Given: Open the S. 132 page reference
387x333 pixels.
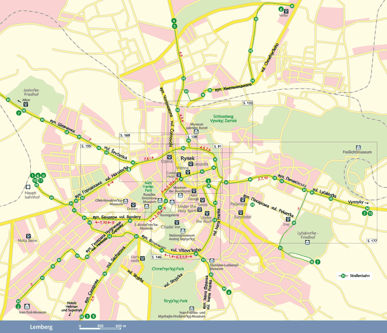Looking at the screenshot, I should (248, 103).
